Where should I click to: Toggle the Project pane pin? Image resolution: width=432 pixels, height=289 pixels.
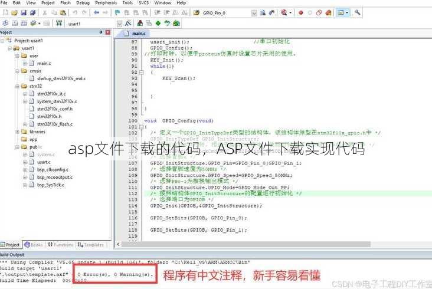click(101, 32)
